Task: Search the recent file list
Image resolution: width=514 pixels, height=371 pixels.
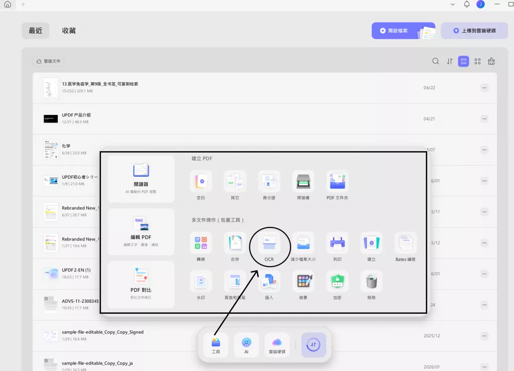Action: (x=435, y=61)
